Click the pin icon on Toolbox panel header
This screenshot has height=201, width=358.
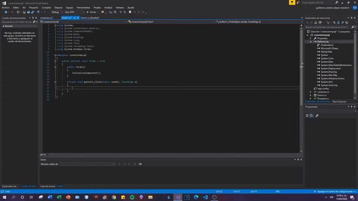point(33,18)
